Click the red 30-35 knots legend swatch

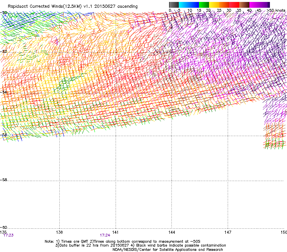click(x=234, y=5)
